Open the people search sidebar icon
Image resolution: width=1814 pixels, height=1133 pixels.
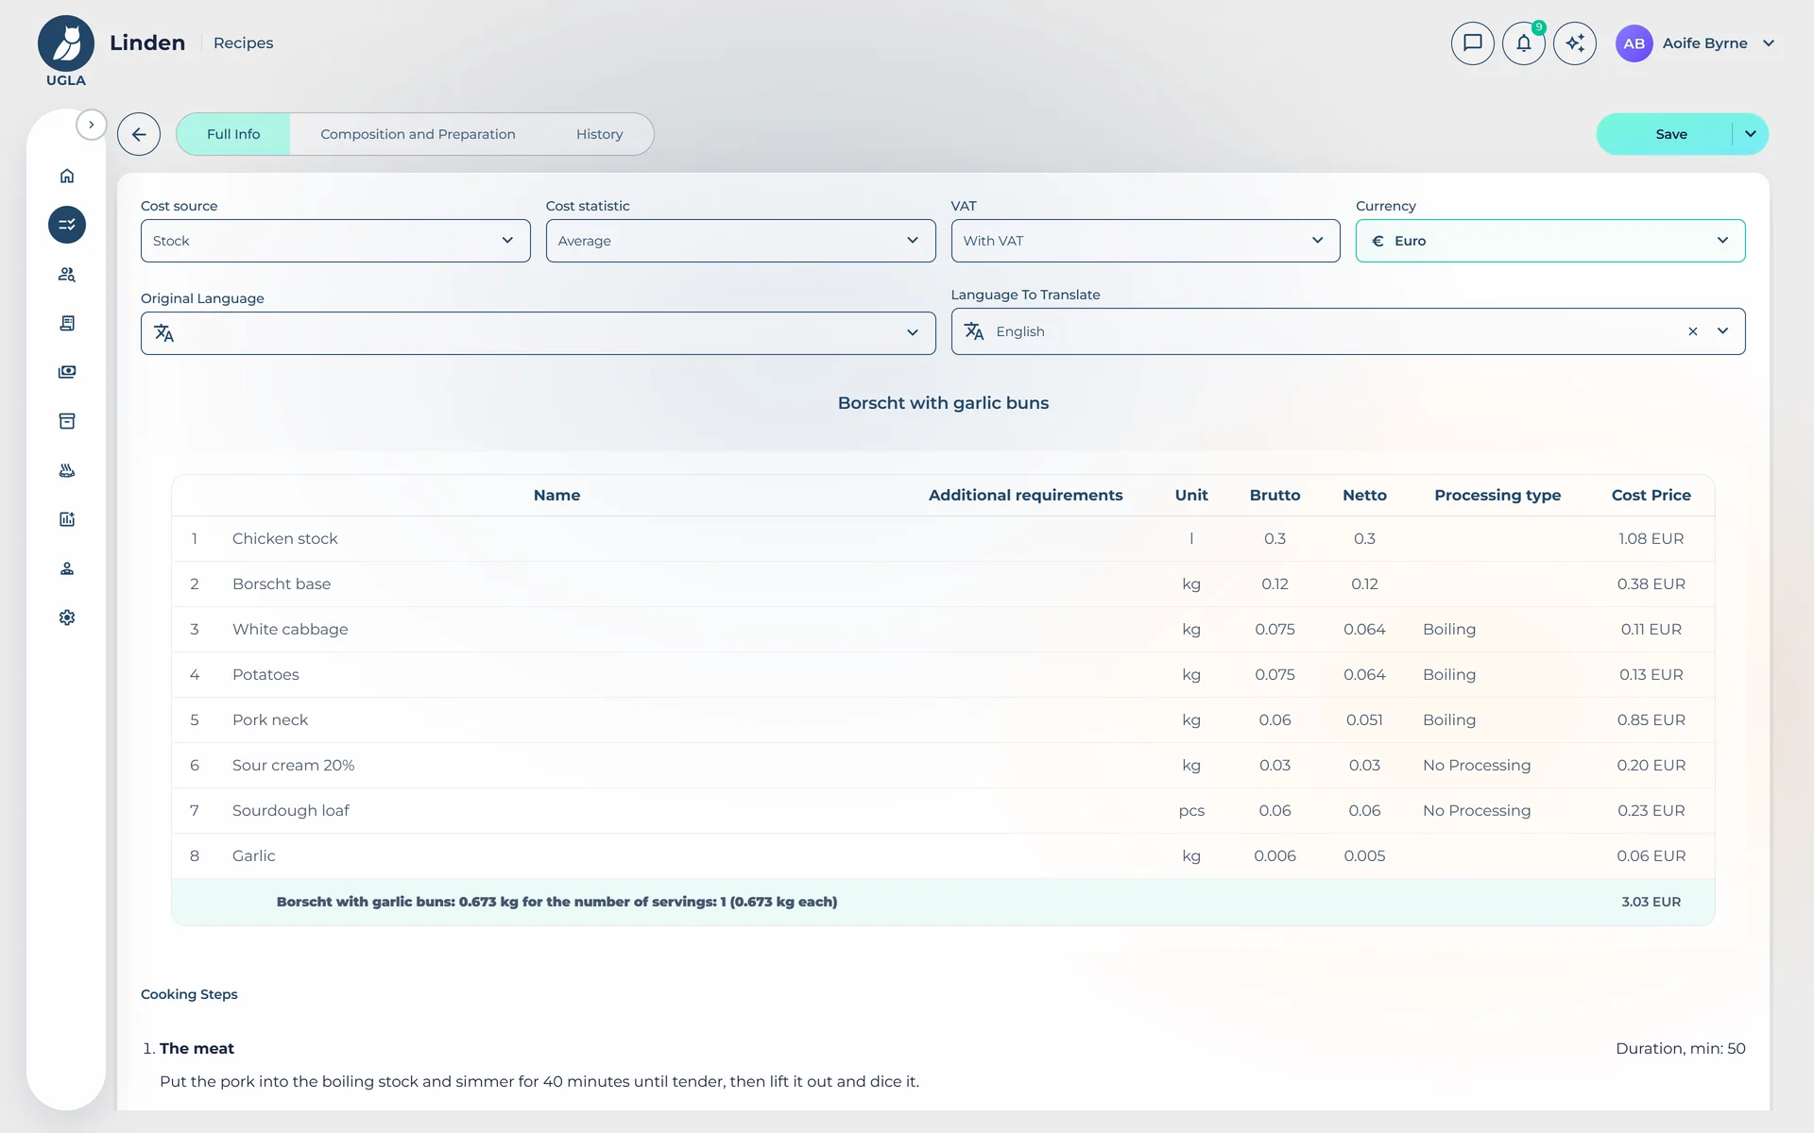[x=67, y=274]
